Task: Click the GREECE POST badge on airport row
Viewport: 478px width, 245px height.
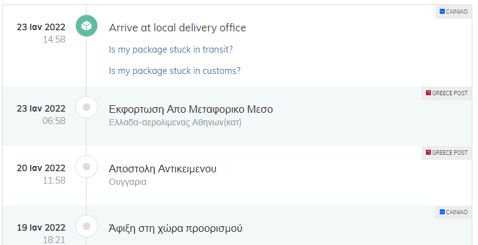Action: coord(447,93)
